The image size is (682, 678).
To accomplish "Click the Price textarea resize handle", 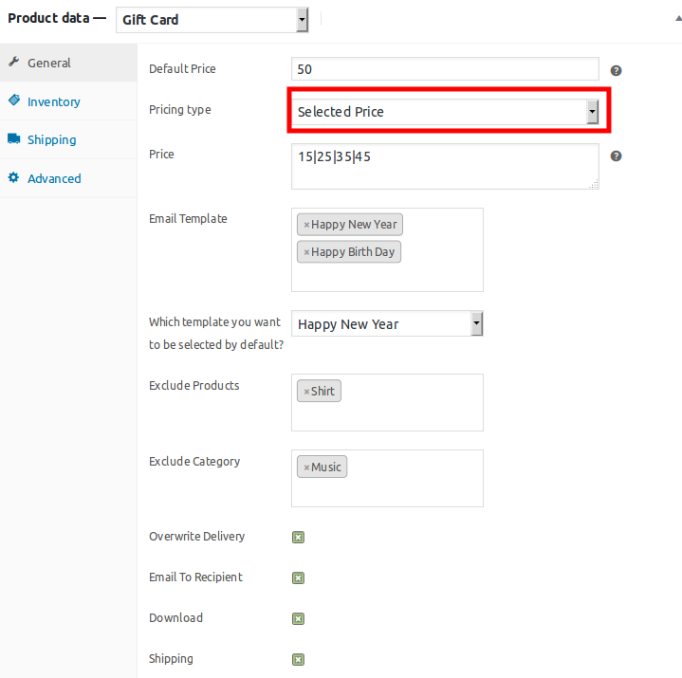I will coord(594,184).
